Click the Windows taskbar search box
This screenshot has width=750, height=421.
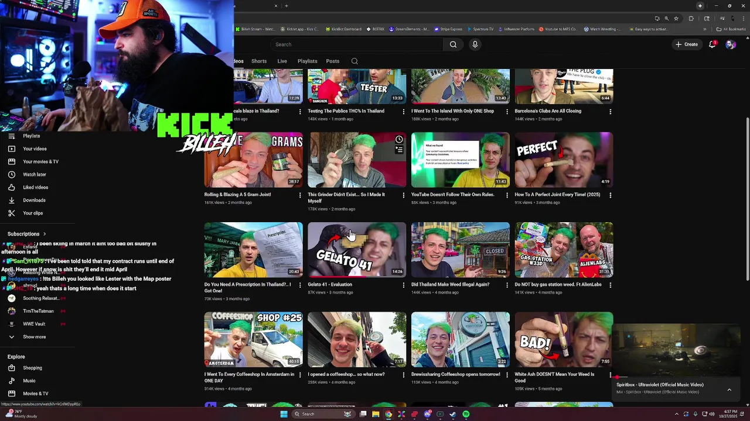pyautogui.click(x=323, y=414)
